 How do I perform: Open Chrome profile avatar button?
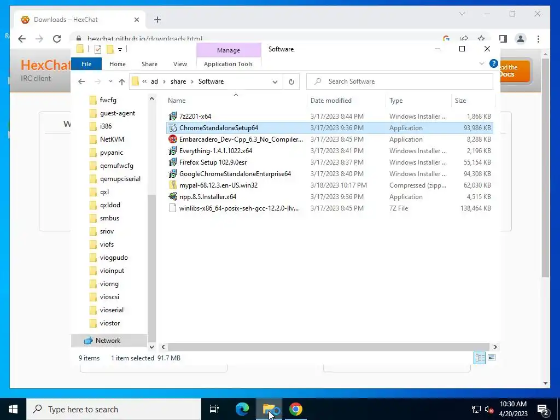click(x=521, y=39)
